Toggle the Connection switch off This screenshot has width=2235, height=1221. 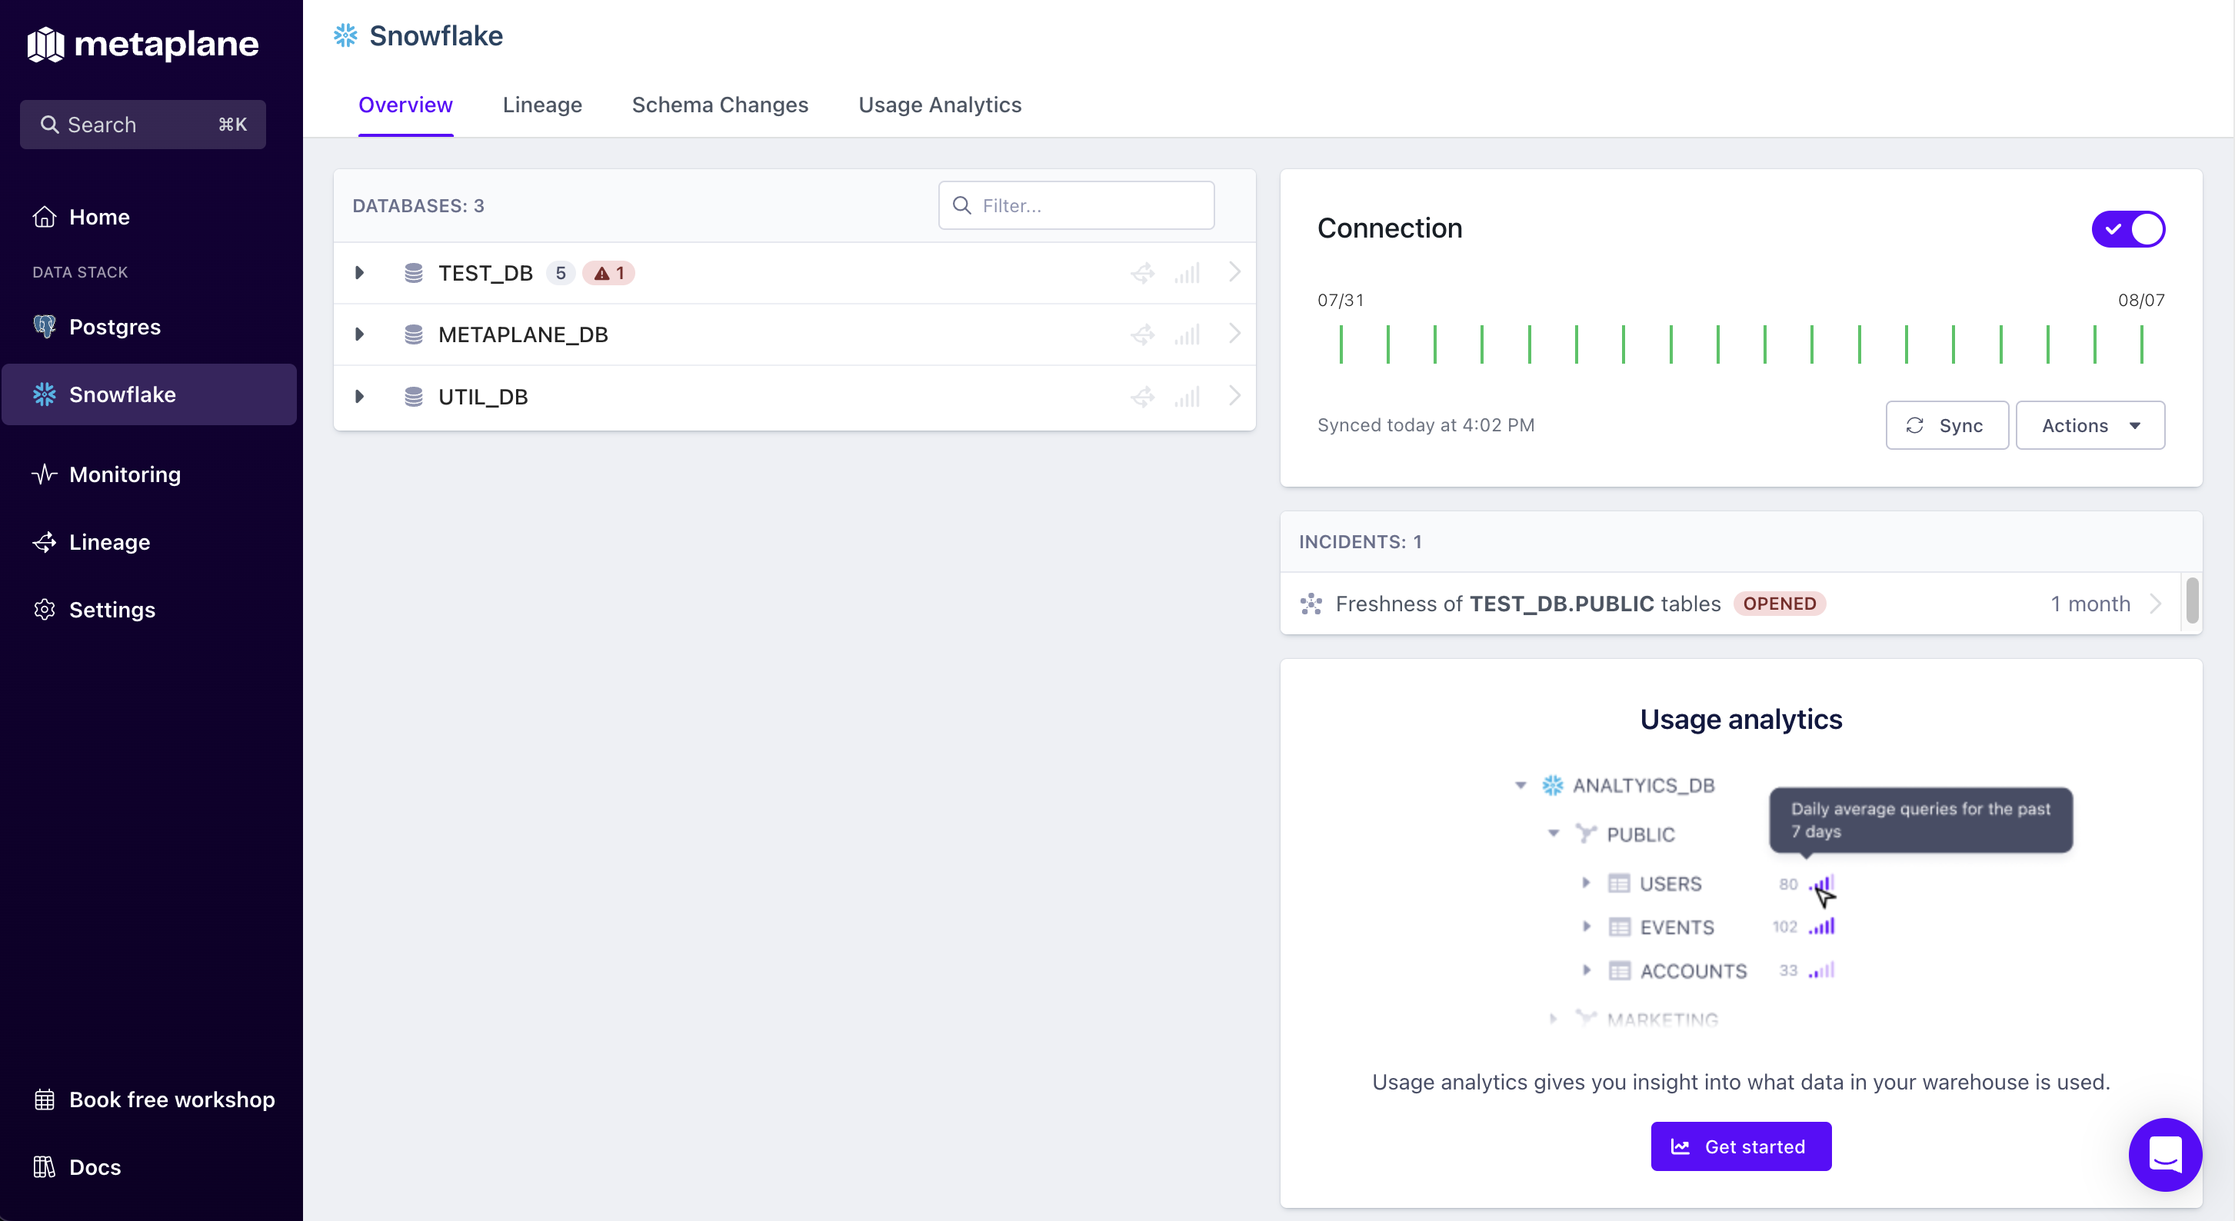coord(2127,229)
